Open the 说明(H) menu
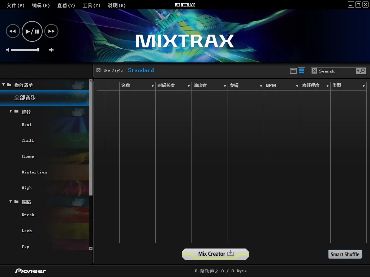Viewport: 370px width, 277px height. [117, 5]
